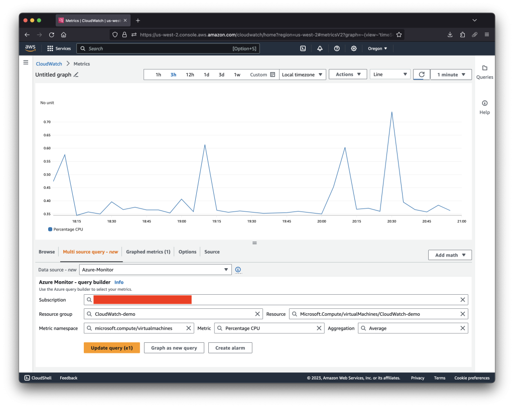This screenshot has height=408, width=514.
Task: Open the Line chart type dropdown
Action: click(x=390, y=74)
